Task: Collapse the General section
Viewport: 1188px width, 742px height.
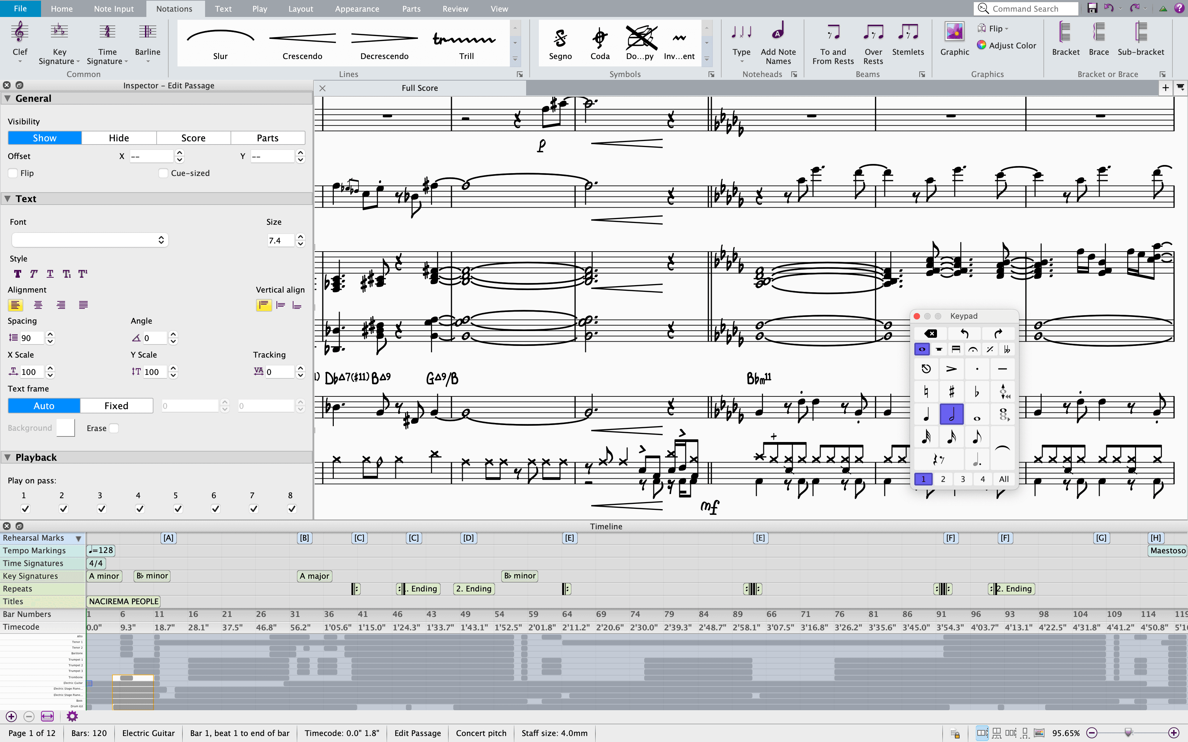Action: point(7,99)
